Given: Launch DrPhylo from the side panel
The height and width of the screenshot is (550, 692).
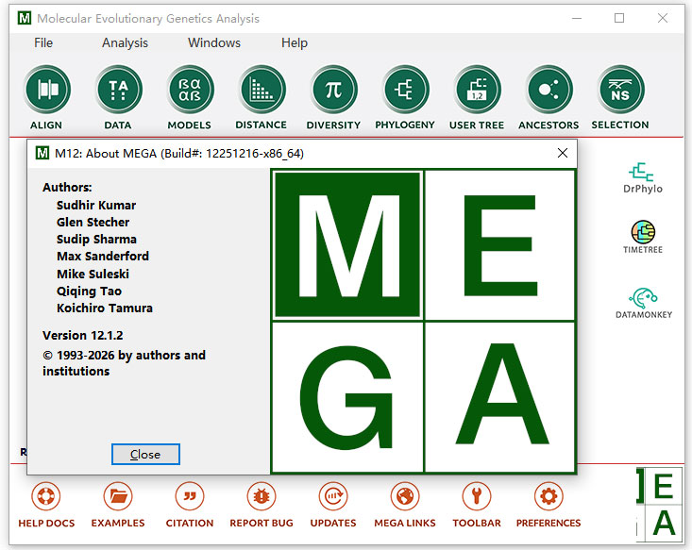Looking at the screenshot, I should (x=643, y=177).
